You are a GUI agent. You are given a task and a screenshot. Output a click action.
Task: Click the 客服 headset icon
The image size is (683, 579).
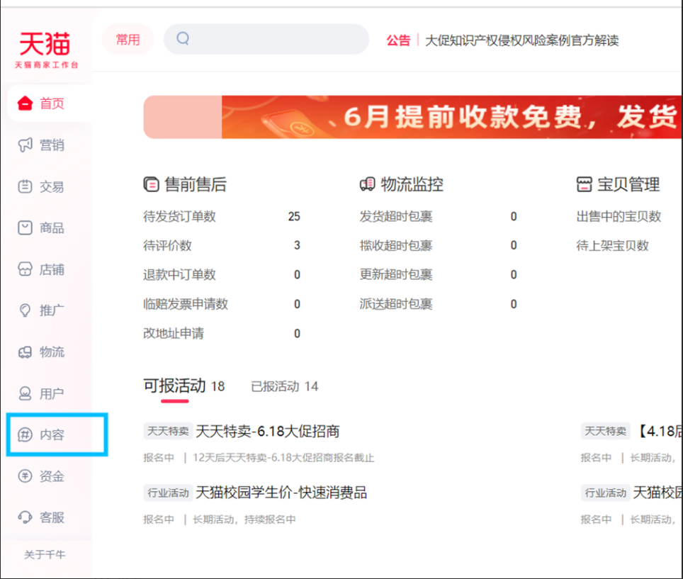pos(25,517)
